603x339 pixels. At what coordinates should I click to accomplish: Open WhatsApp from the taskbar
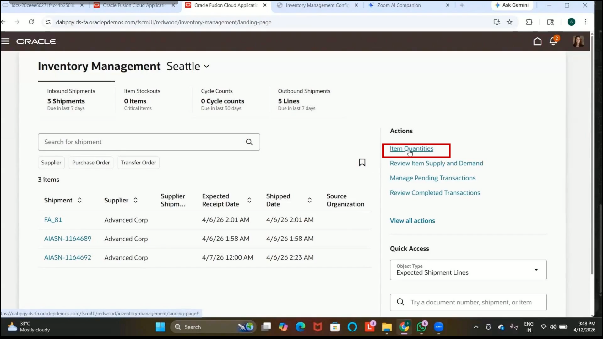pyautogui.click(x=421, y=327)
